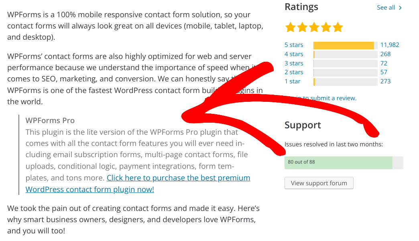The image size is (419, 241).
Task: Click the Ratings section heading
Action: (x=301, y=7)
